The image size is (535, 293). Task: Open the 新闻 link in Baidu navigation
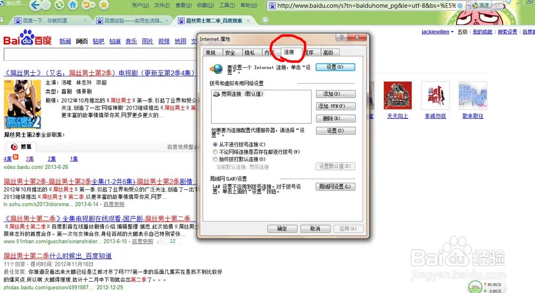(65, 41)
